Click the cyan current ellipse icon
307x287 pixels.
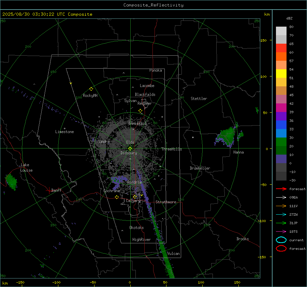click(x=281, y=240)
